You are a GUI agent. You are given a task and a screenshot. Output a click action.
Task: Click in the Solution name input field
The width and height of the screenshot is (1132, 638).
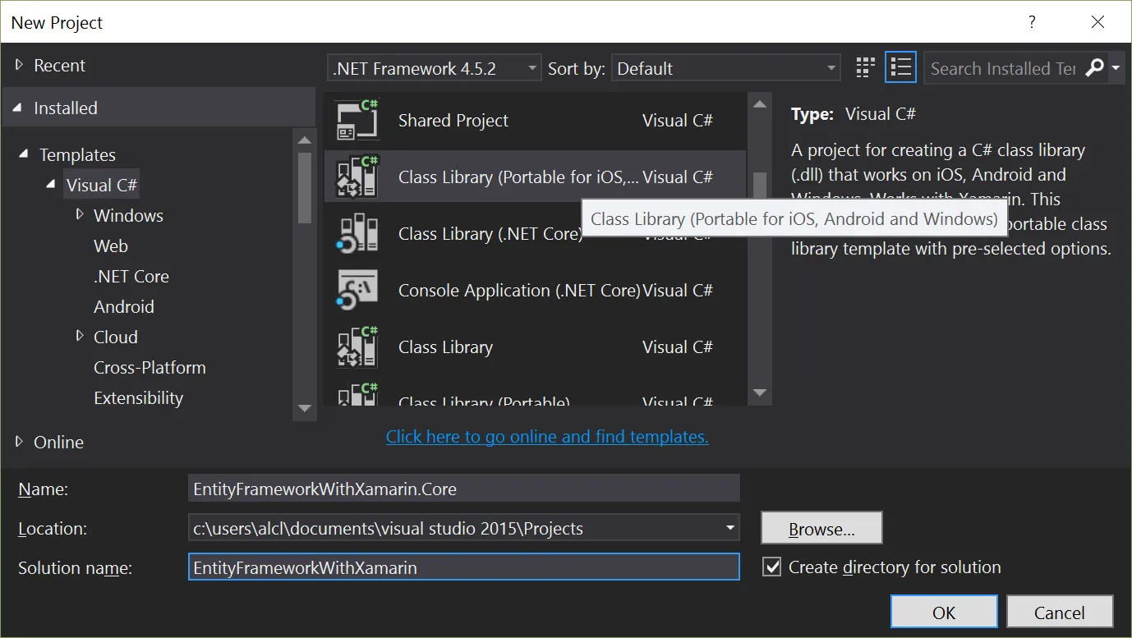pyautogui.click(x=464, y=567)
